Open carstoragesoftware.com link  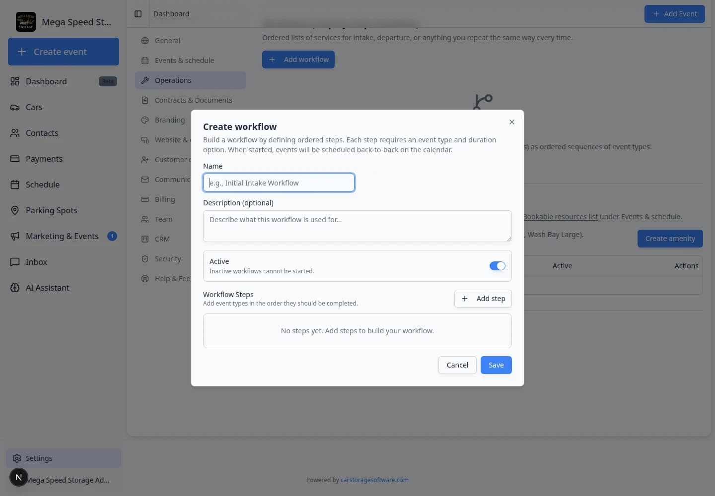[374, 480]
